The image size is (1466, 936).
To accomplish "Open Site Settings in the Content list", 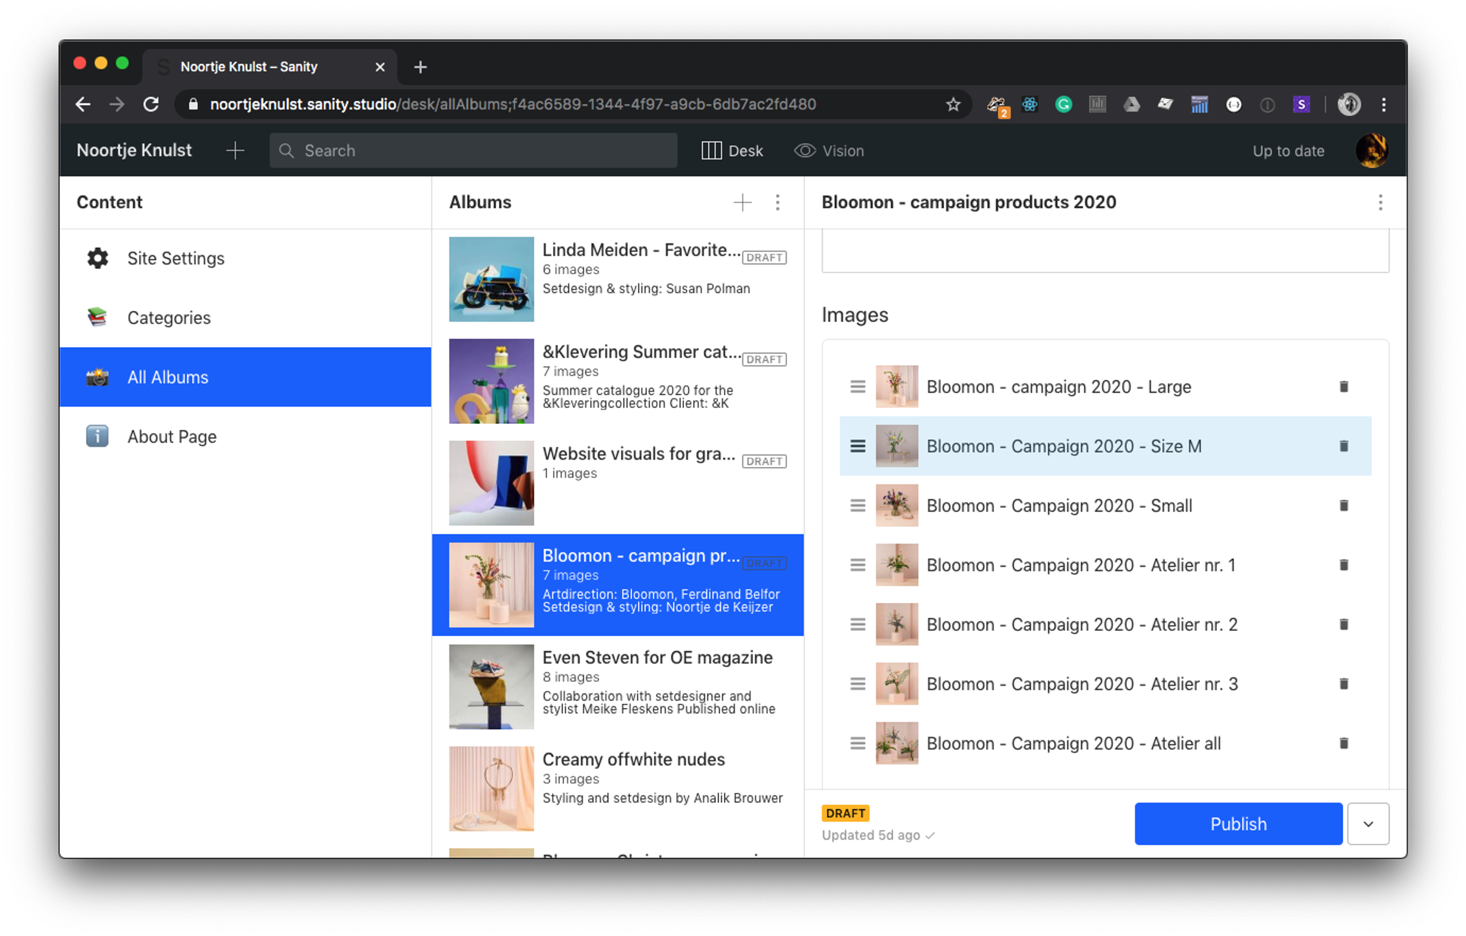I will click(175, 259).
